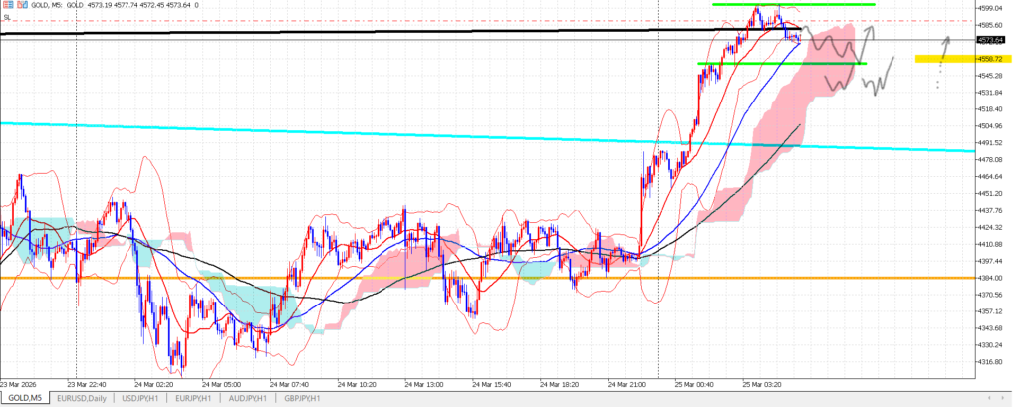This screenshot has width=1020, height=407.
Task: Select the thick black horizontal line
Action: [x=299, y=33]
